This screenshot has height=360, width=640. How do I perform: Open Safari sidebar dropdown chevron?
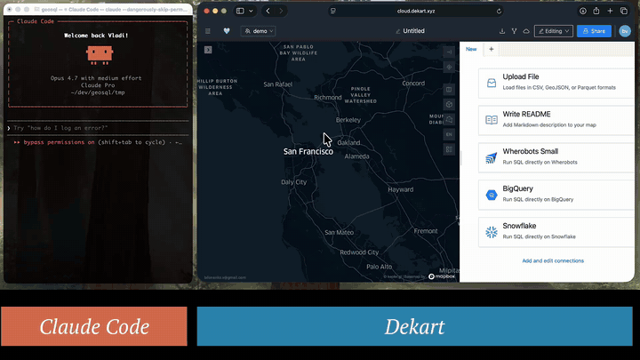tap(251, 11)
